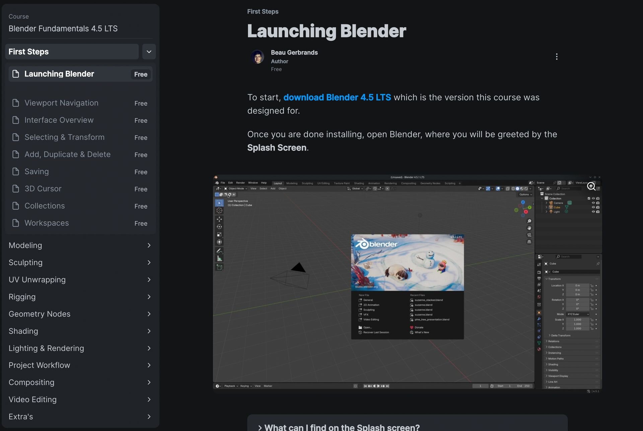This screenshot has width=643, height=431.
Task: Expand 'What can I find on the Splash screen?'
Action: click(342, 427)
